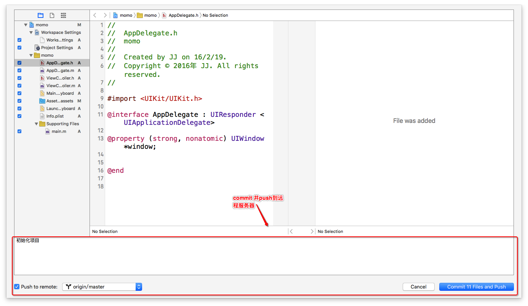Click '#import <UIKit/UIKit.h>' code line
The image size is (528, 306).
(155, 99)
